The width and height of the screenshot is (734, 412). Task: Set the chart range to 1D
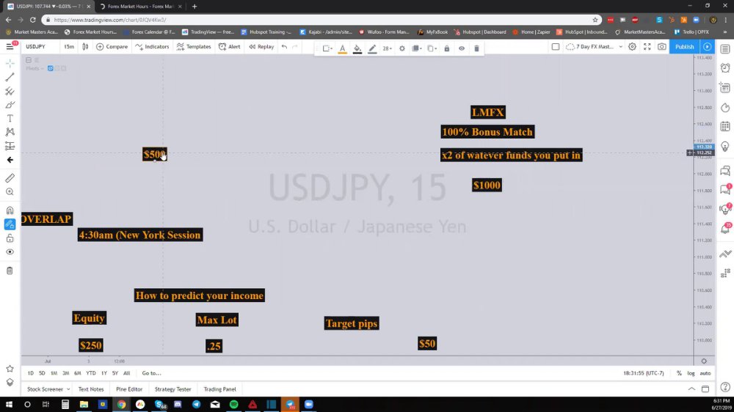[x=30, y=373]
